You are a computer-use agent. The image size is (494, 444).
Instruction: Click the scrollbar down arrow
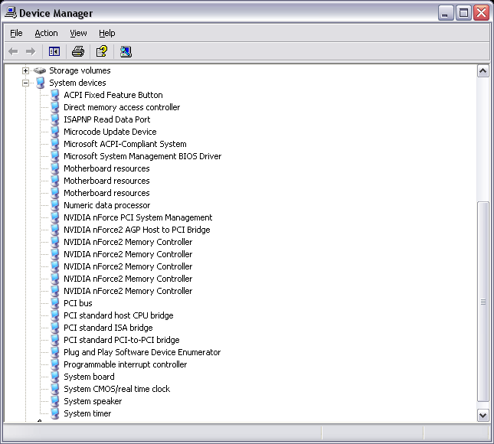click(483, 414)
